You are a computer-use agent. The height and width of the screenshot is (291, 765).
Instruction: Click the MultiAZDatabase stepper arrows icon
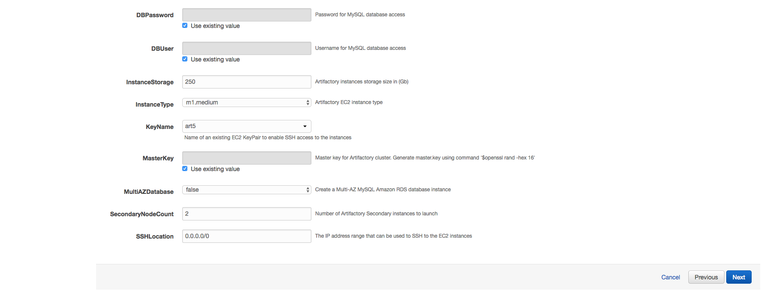308,190
